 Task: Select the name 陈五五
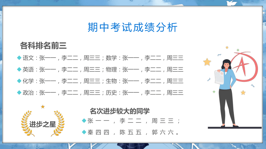coord(131,132)
